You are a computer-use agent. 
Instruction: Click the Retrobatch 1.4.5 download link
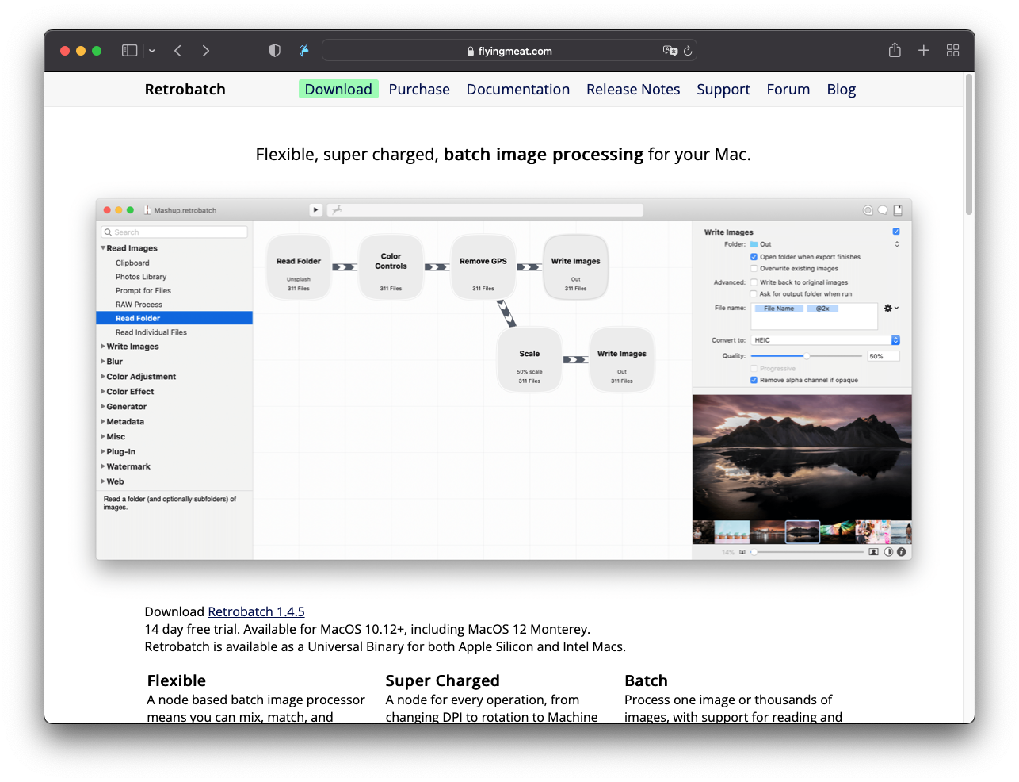[256, 611]
